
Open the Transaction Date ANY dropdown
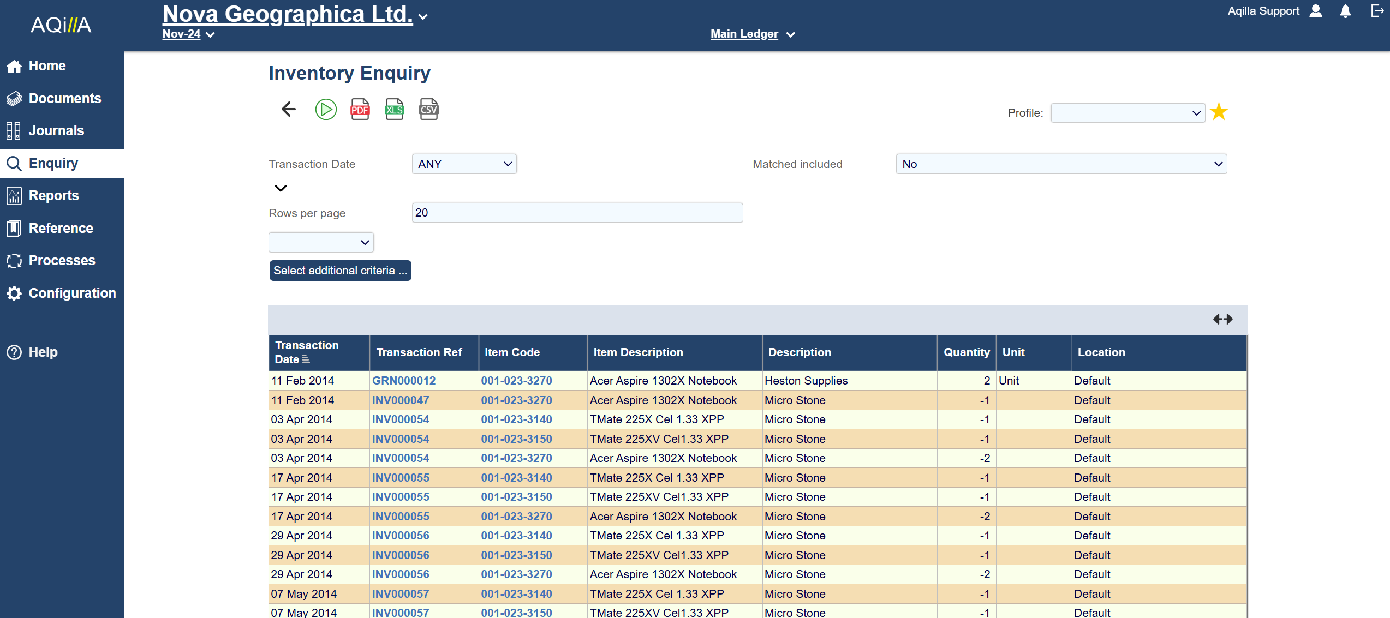[464, 164]
